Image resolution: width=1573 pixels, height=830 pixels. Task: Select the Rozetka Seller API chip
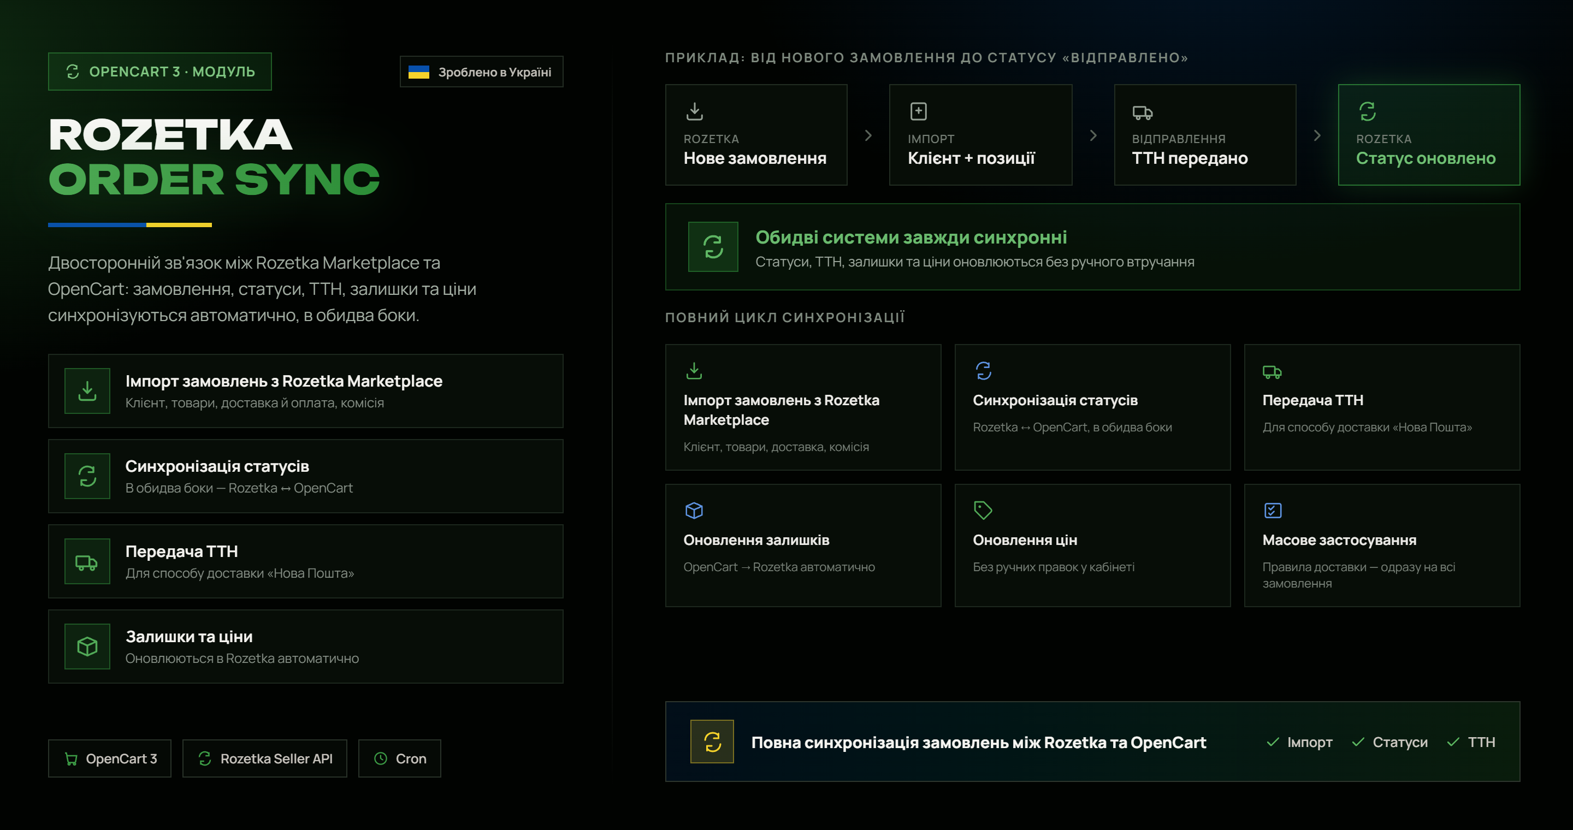tap(265, 758)
